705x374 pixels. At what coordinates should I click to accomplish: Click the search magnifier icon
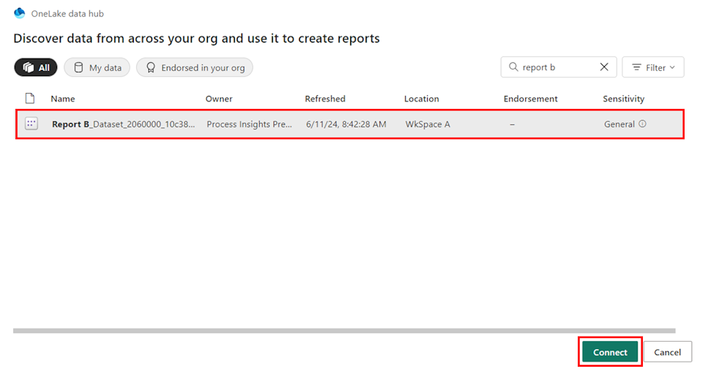click(513, 67)
